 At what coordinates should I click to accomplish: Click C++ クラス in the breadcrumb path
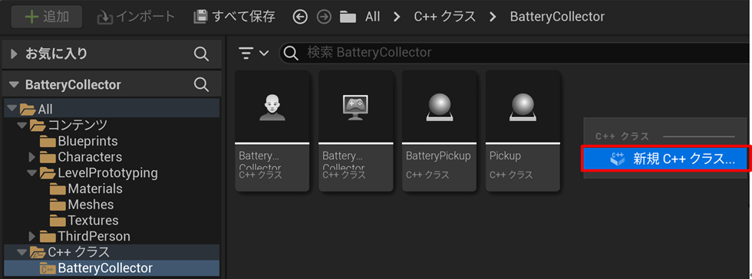tap(444, 18)
